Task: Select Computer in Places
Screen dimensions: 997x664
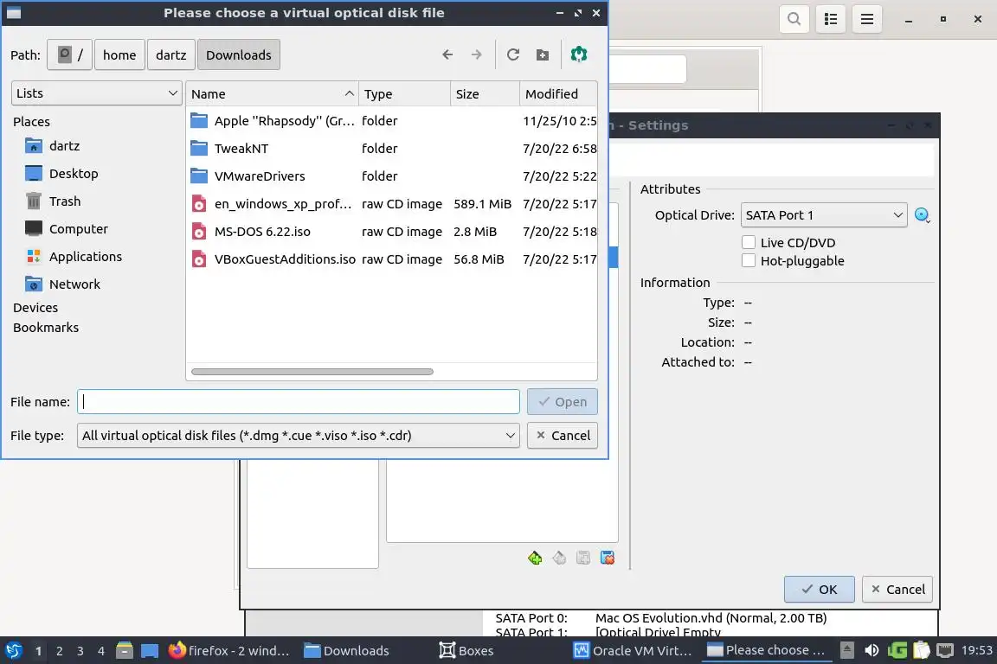Action: (67, 229)
